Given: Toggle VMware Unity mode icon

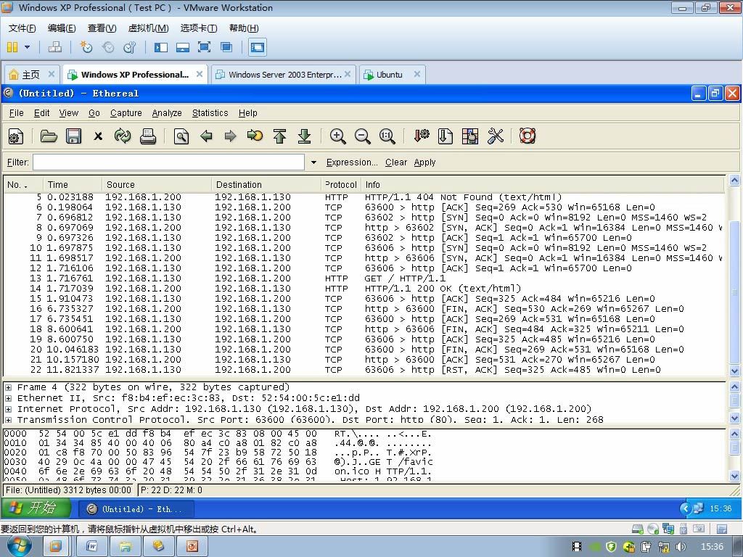Looking at the screenshot, I should 226,47.
